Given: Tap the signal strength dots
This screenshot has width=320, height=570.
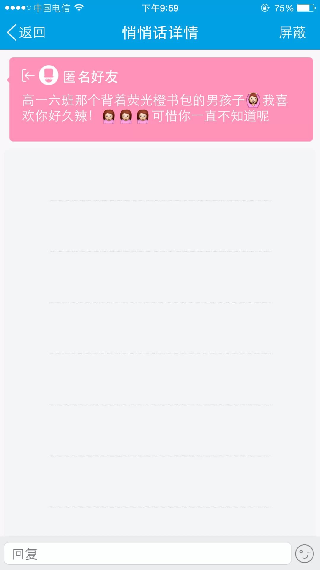Looking at the screenshot, I should 18,8.
